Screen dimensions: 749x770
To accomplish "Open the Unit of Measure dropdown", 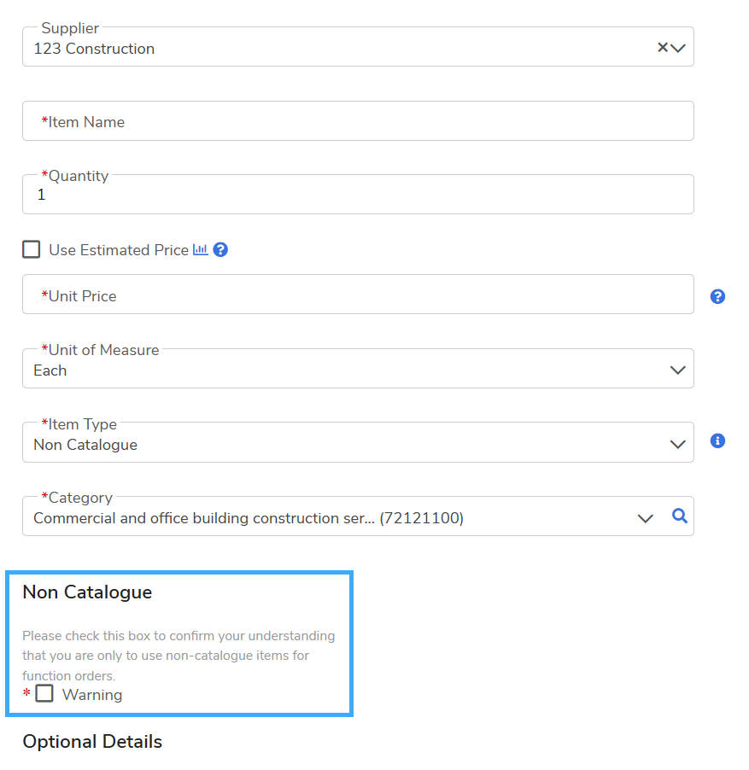I will [x=678, y=370].
